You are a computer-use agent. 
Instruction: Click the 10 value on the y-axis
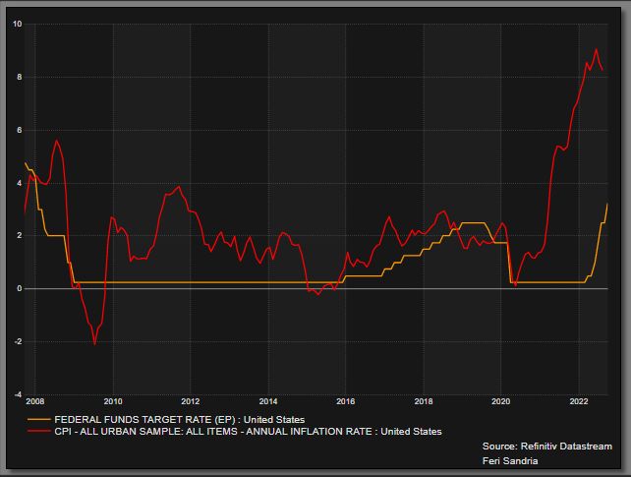click(x=18, y=24)
